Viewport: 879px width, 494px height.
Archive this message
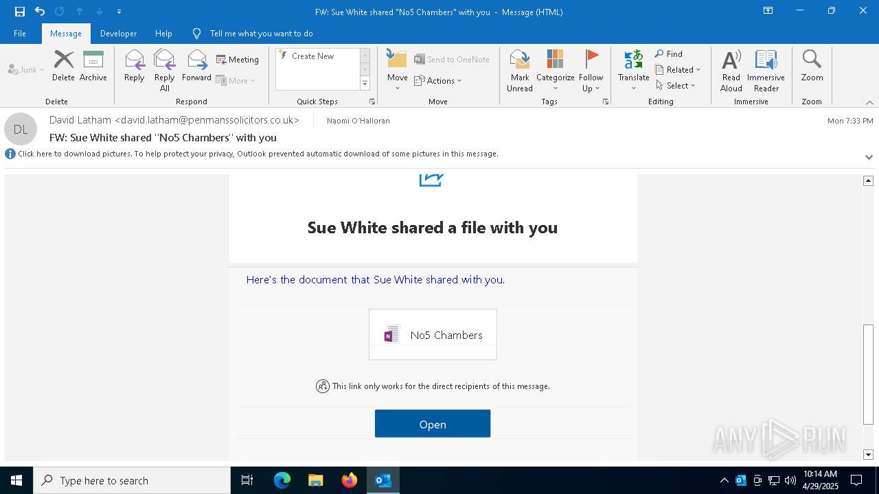tap(93, 66)
